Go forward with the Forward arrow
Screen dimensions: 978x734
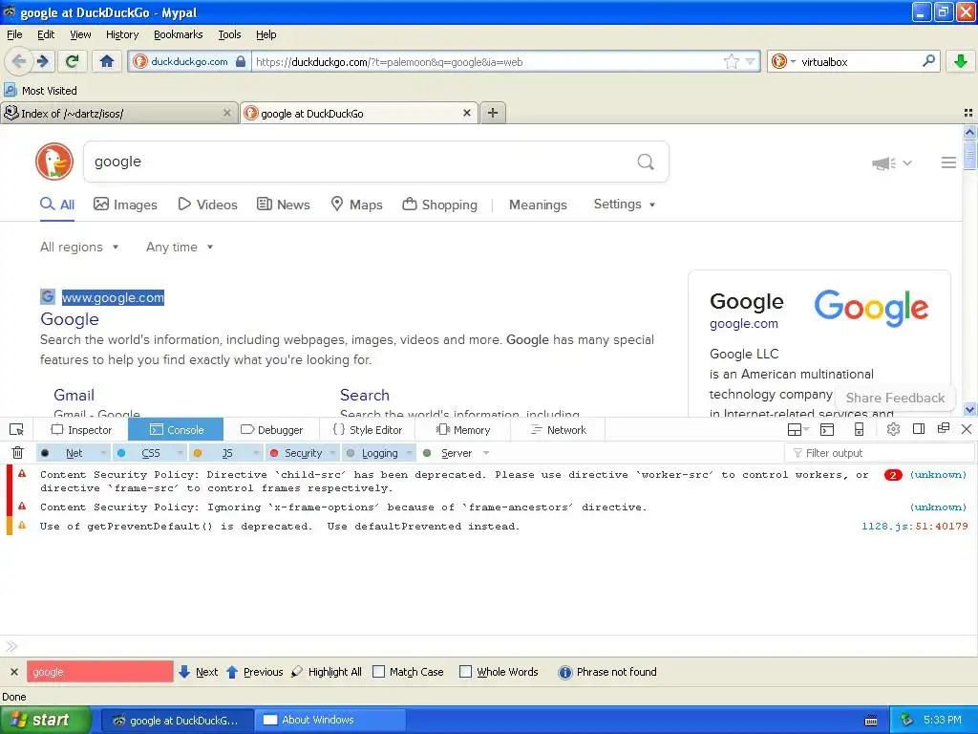[x=42, y=61]
